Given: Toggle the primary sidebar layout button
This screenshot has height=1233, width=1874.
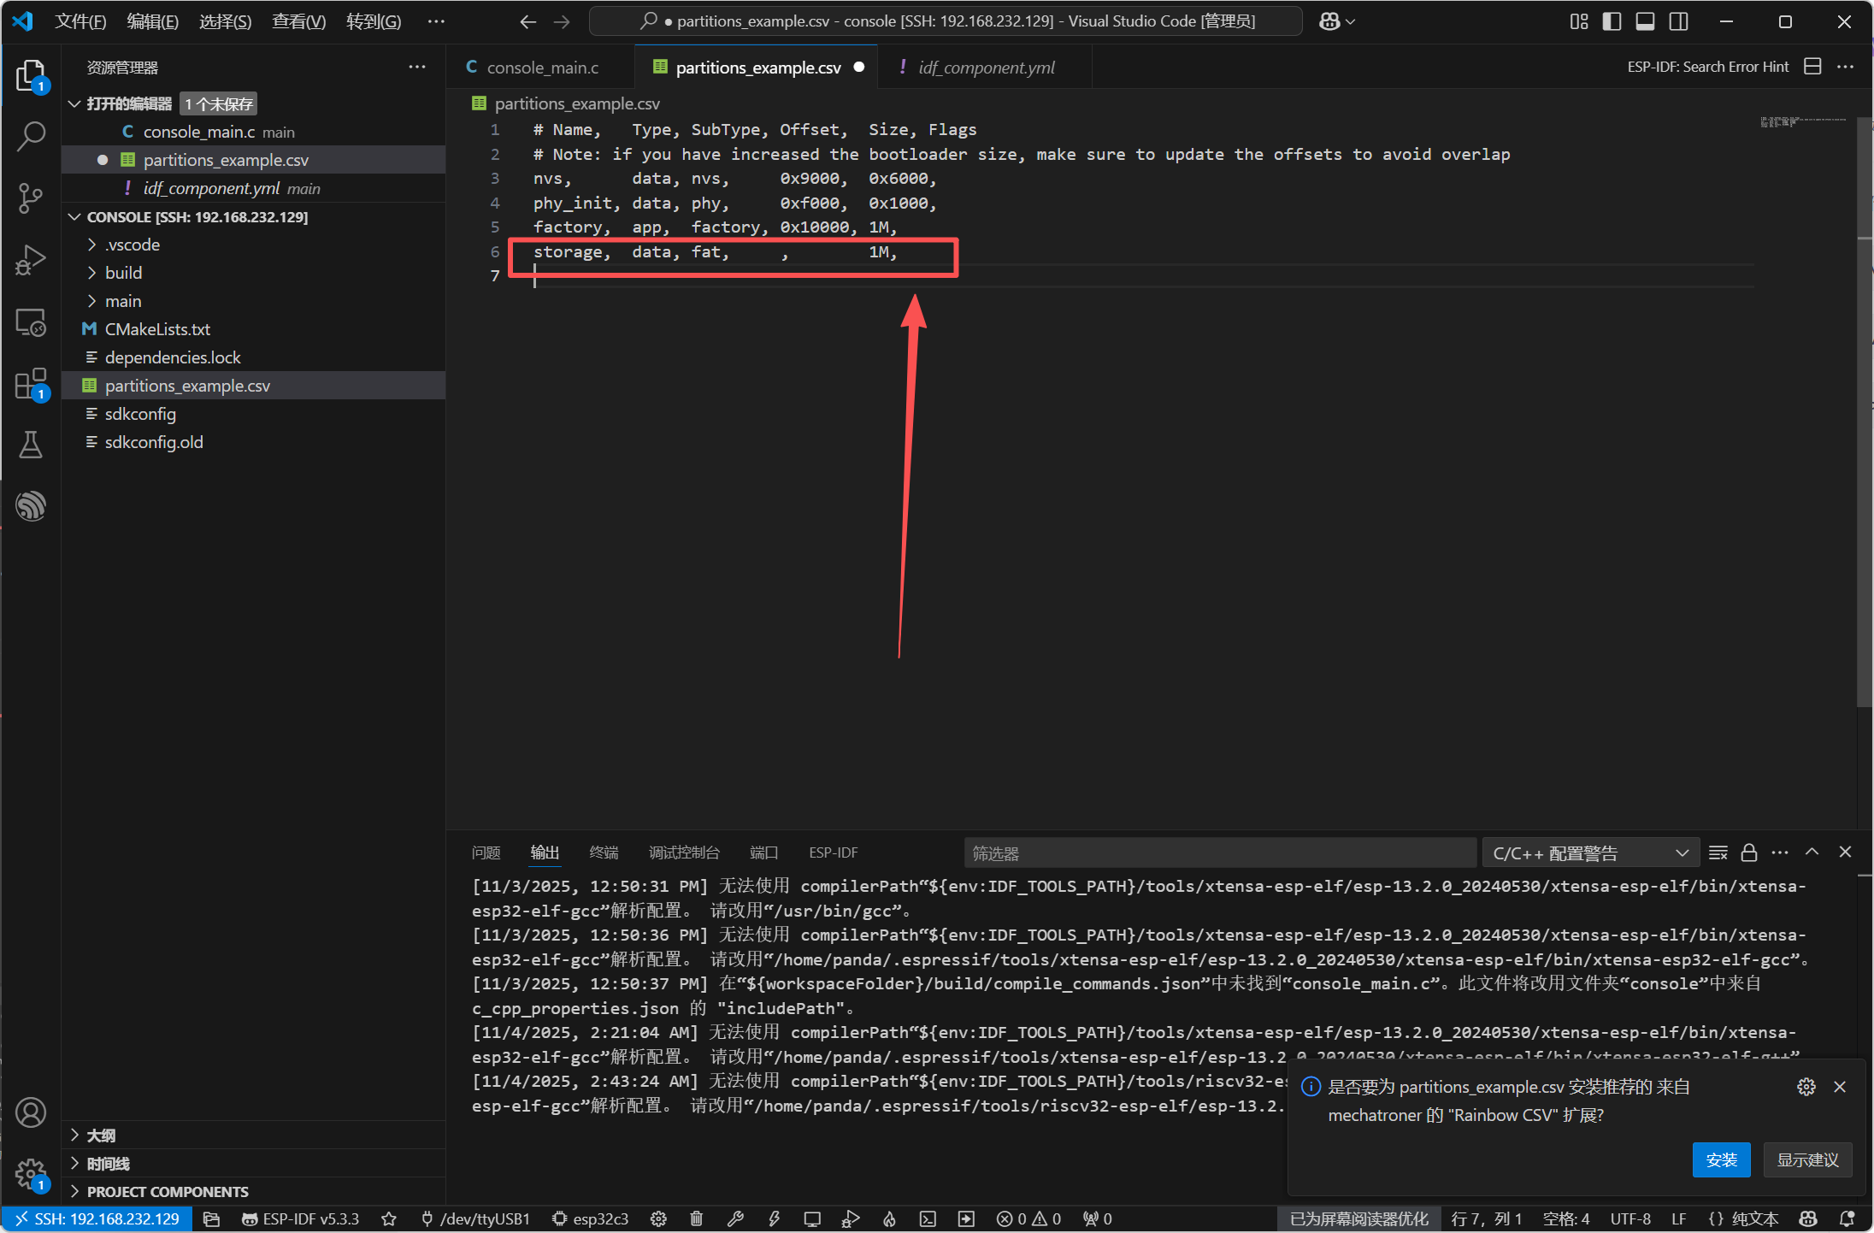Looking at the screenshot, I should coord(1612,21).
